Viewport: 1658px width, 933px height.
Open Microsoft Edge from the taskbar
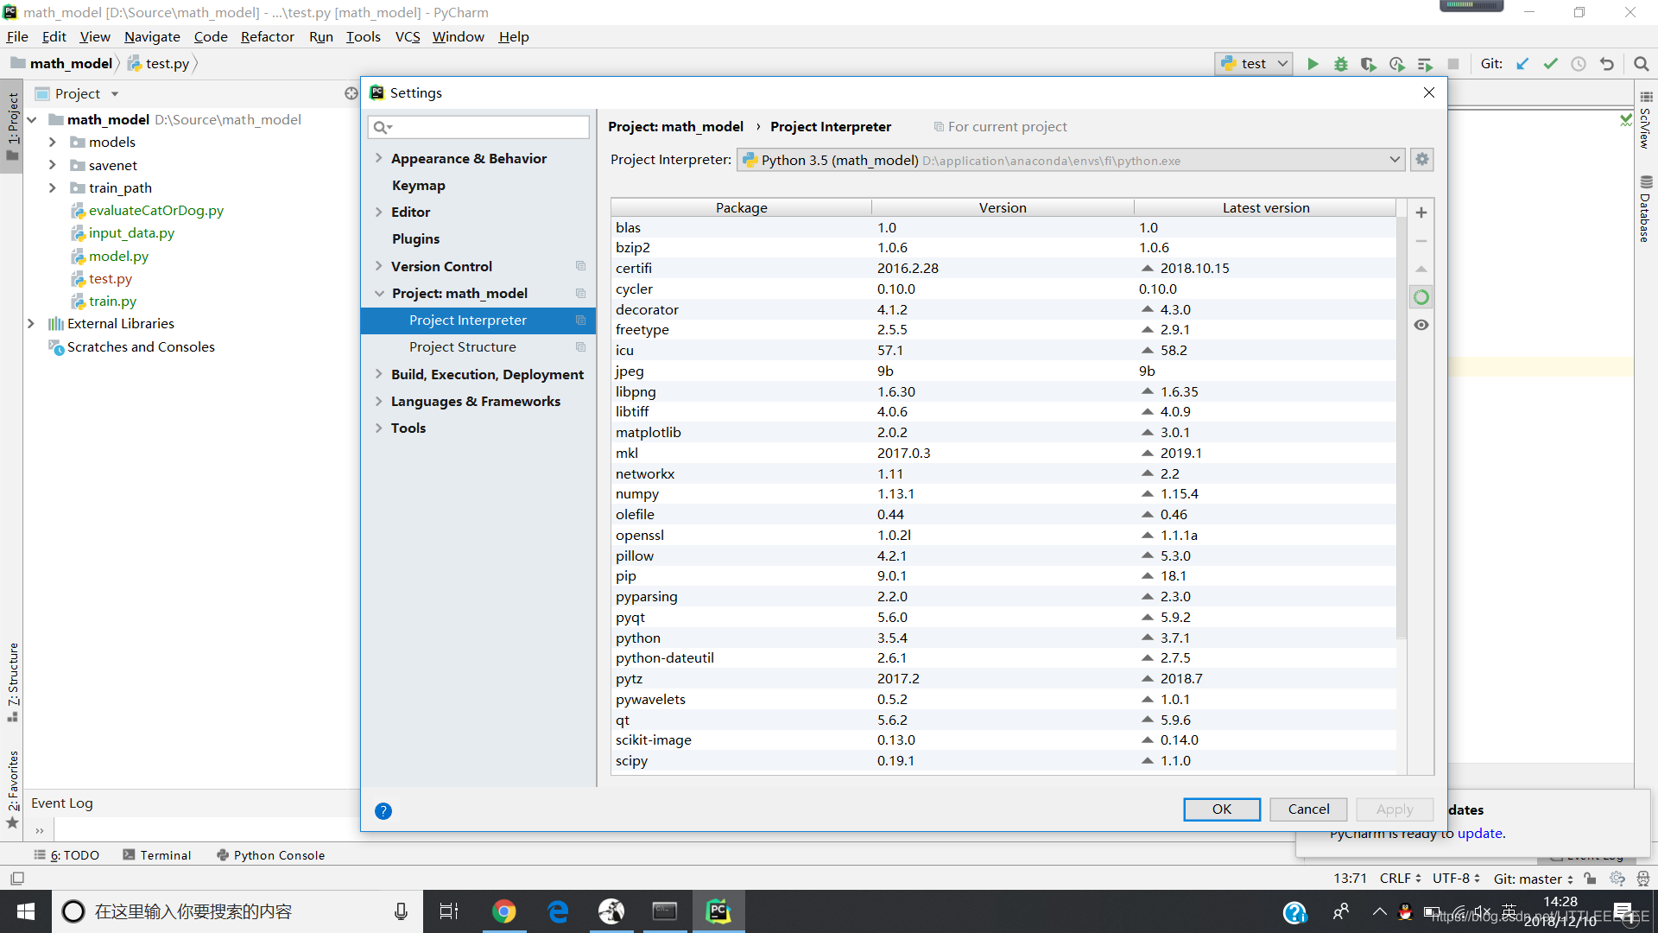pyautogui.click(x=558, y=911)
